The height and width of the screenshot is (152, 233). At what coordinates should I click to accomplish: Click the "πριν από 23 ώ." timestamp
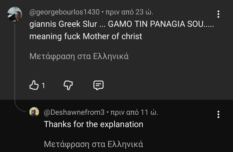tap(130, 12)
